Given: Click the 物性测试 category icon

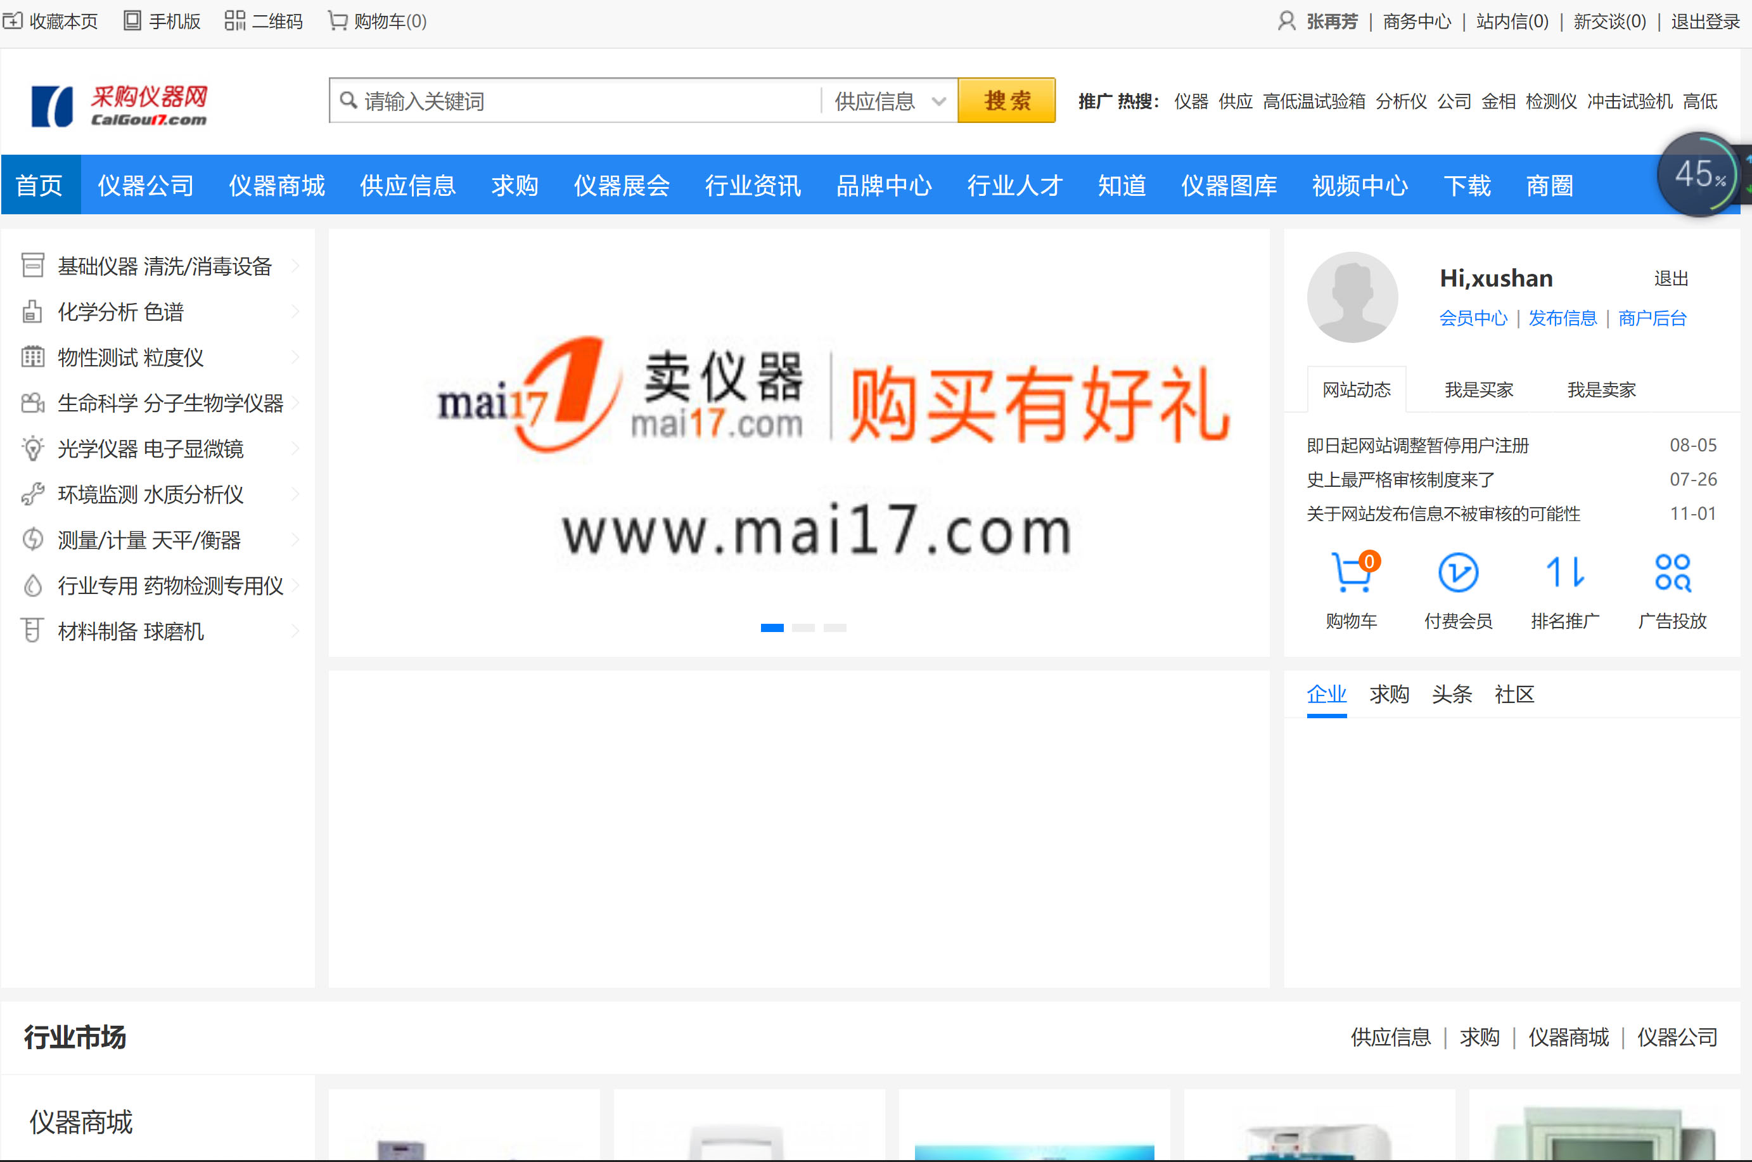Looking at the screenshot, I should coord(32,357).
